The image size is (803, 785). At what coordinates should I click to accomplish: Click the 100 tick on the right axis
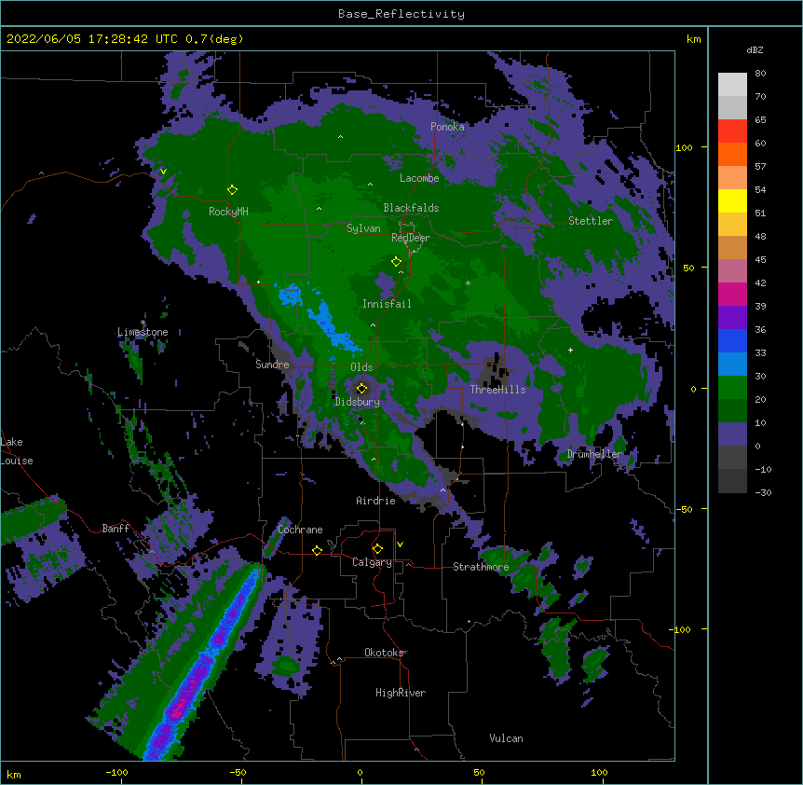click(684, 147)
